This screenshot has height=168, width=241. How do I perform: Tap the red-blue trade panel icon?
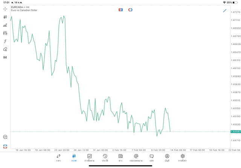click(x=120, y=10)
